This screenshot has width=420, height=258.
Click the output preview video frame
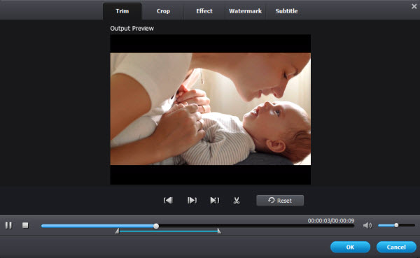[x=211, y=109]
